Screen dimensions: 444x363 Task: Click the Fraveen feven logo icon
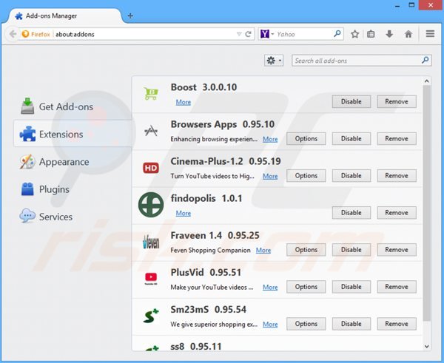(x=151, y=242)
